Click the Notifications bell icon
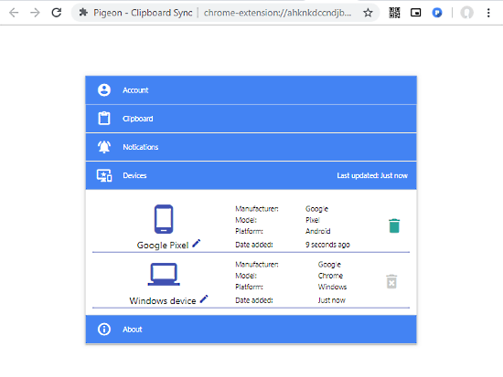Viewport: 503px width, 377px height. [104, 147]
